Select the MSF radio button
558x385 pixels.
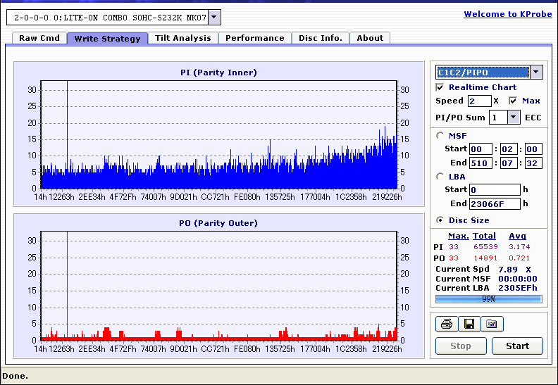pos(440,136)
